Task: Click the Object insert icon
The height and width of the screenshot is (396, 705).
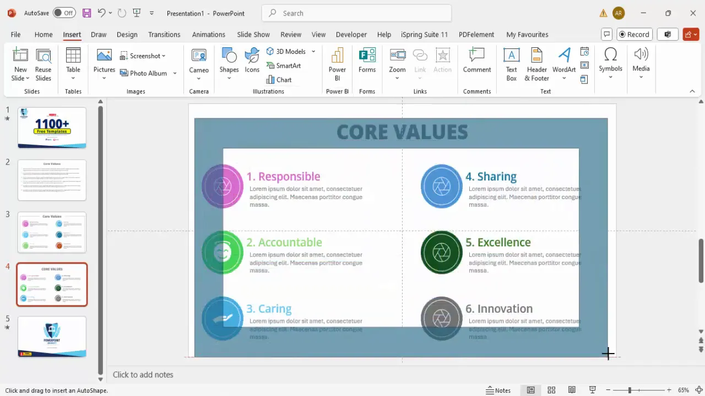Action: pyautogui.click(x=584, y=80)
